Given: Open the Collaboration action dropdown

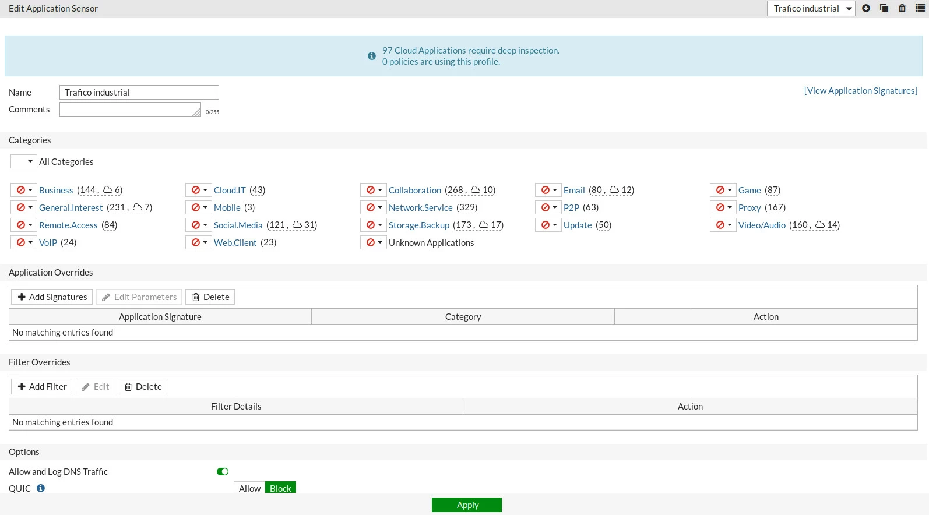Looking at the screenshot, I should click(374, 190).
